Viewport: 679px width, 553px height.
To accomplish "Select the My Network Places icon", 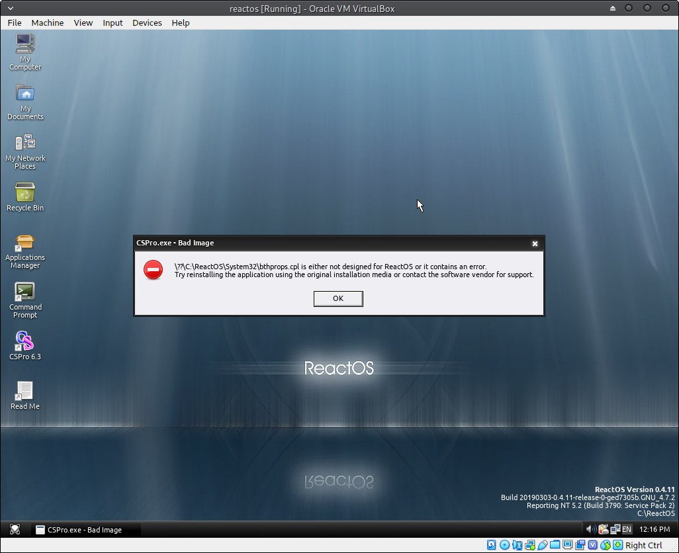I will [25, 151].
